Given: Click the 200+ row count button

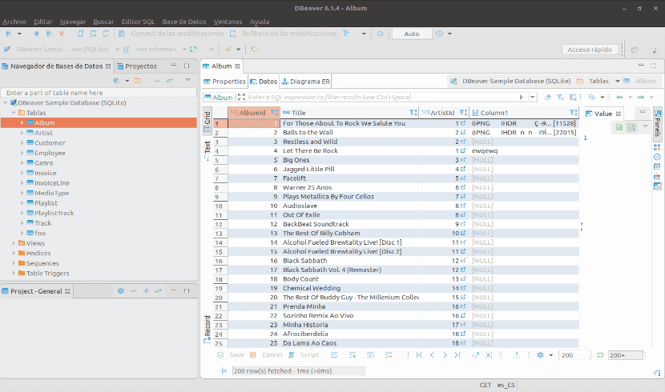Looking at the screenshot, I should pos(626,355).
